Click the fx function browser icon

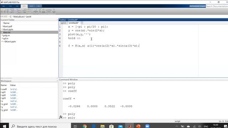[x=61, y=117]
